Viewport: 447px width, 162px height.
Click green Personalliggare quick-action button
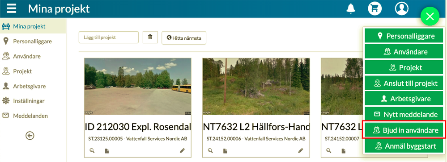point(404,36)
